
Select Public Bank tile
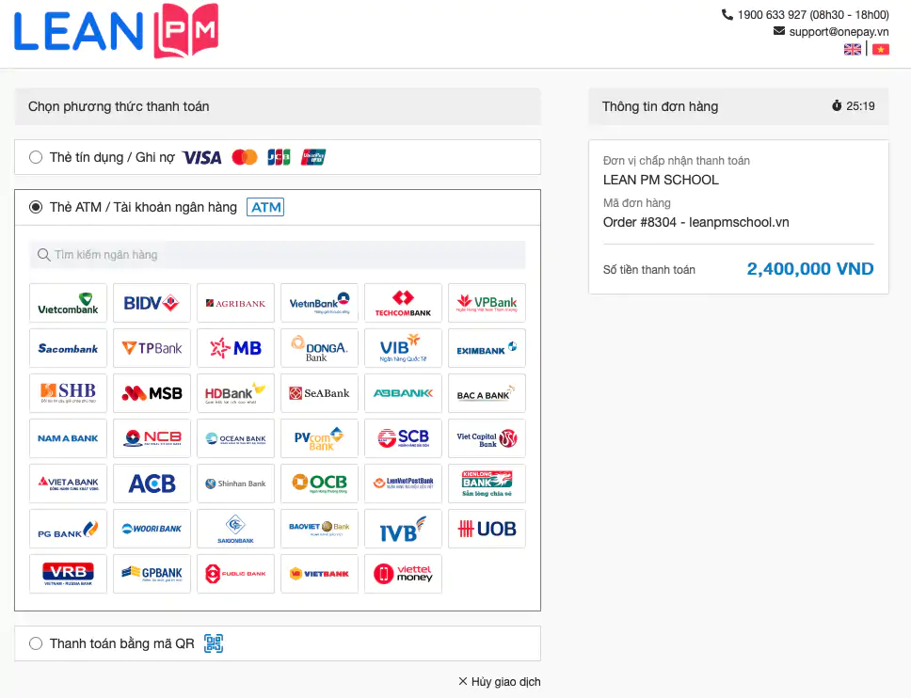click(235, 575)
